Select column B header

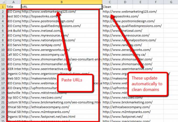(62, 2)
